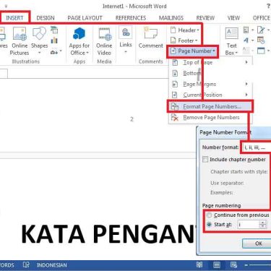Screen dimensions: 271x271
Task: Click the proofing errors status icon
Action: (26, 265)
